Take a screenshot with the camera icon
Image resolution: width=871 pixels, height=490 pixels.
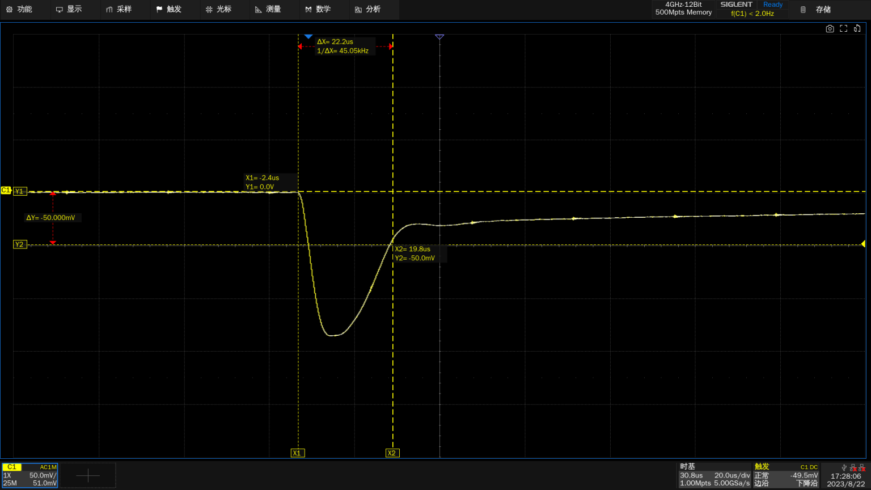pos(830,29)
